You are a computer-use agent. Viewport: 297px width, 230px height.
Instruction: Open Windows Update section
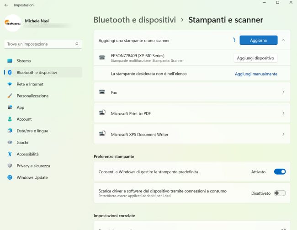coord(43,177)
